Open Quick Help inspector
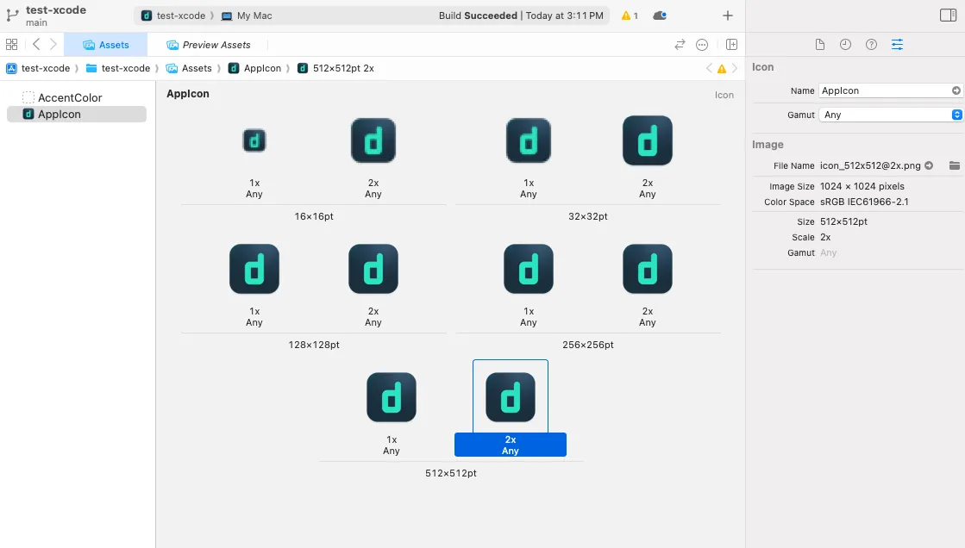 [869, 44]
